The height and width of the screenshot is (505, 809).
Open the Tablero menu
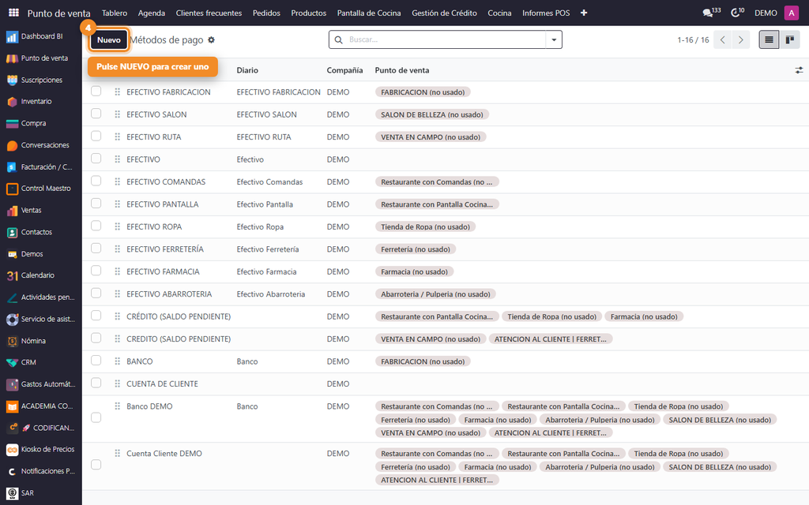(x=115, y=13)
